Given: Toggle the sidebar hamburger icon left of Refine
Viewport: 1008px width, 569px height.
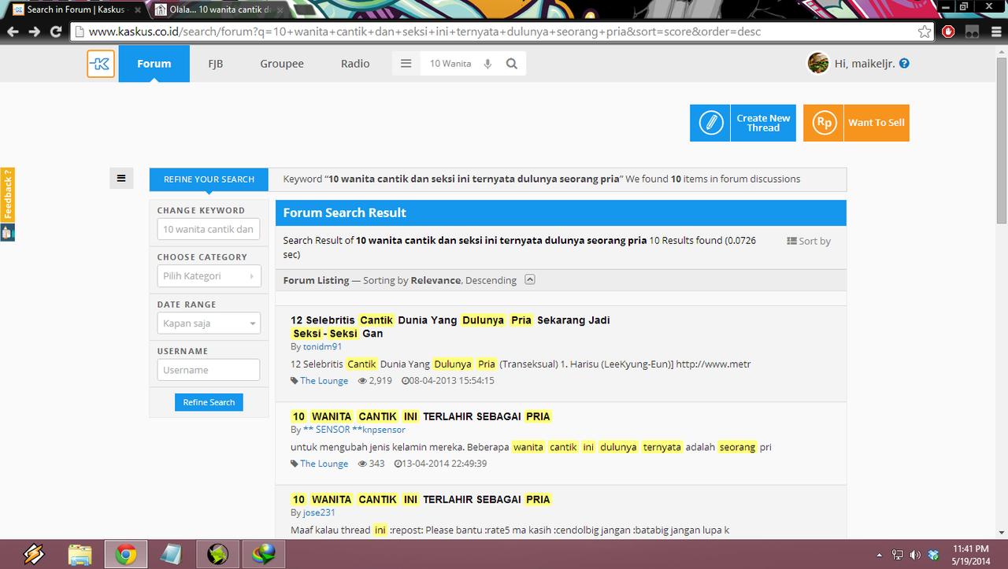Looking at the screenshot, I should click(121, 179).
